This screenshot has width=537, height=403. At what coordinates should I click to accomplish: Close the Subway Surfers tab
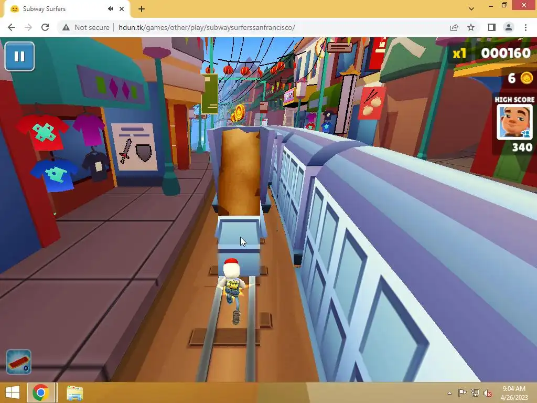(x=122, y=9)
